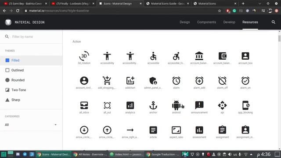Click the account_circle icon

[x=84, y=81]
